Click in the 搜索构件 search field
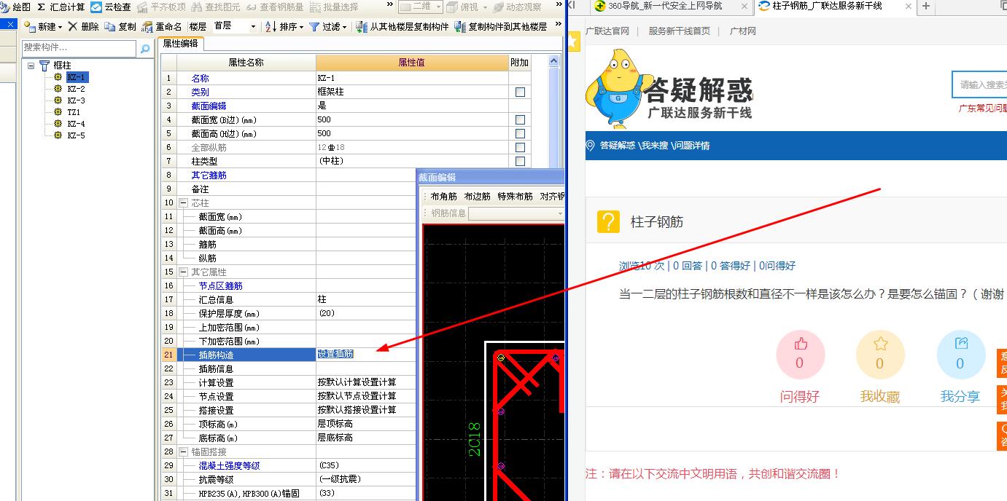1007x501 pixels. 79,47
